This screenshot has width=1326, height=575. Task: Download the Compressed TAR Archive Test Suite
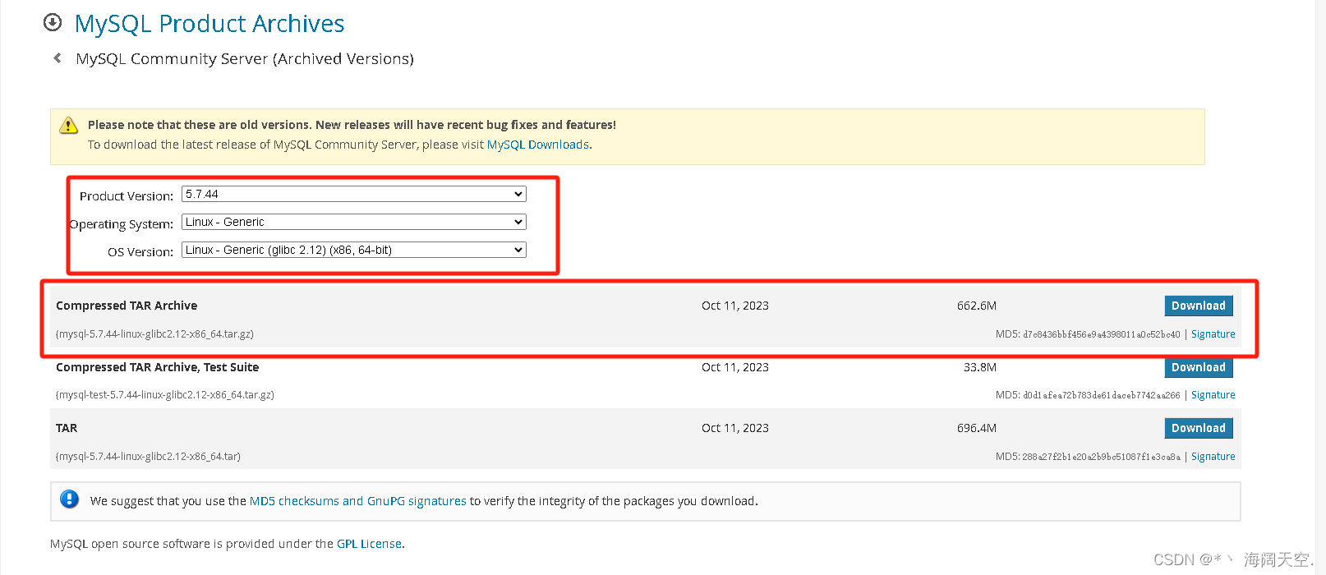[x=1199, y=367]
